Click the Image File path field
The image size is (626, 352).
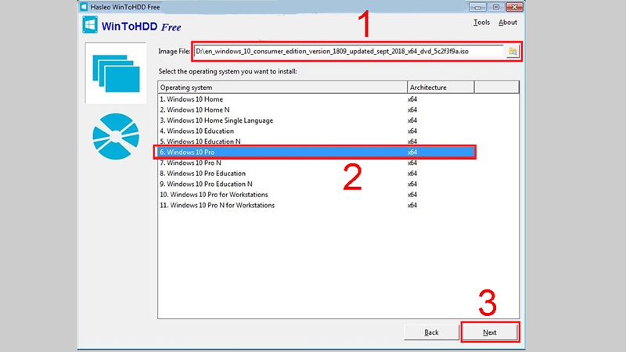[x=349, y=51]
